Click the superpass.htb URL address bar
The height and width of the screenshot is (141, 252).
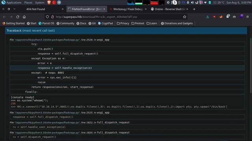[116, 17]
